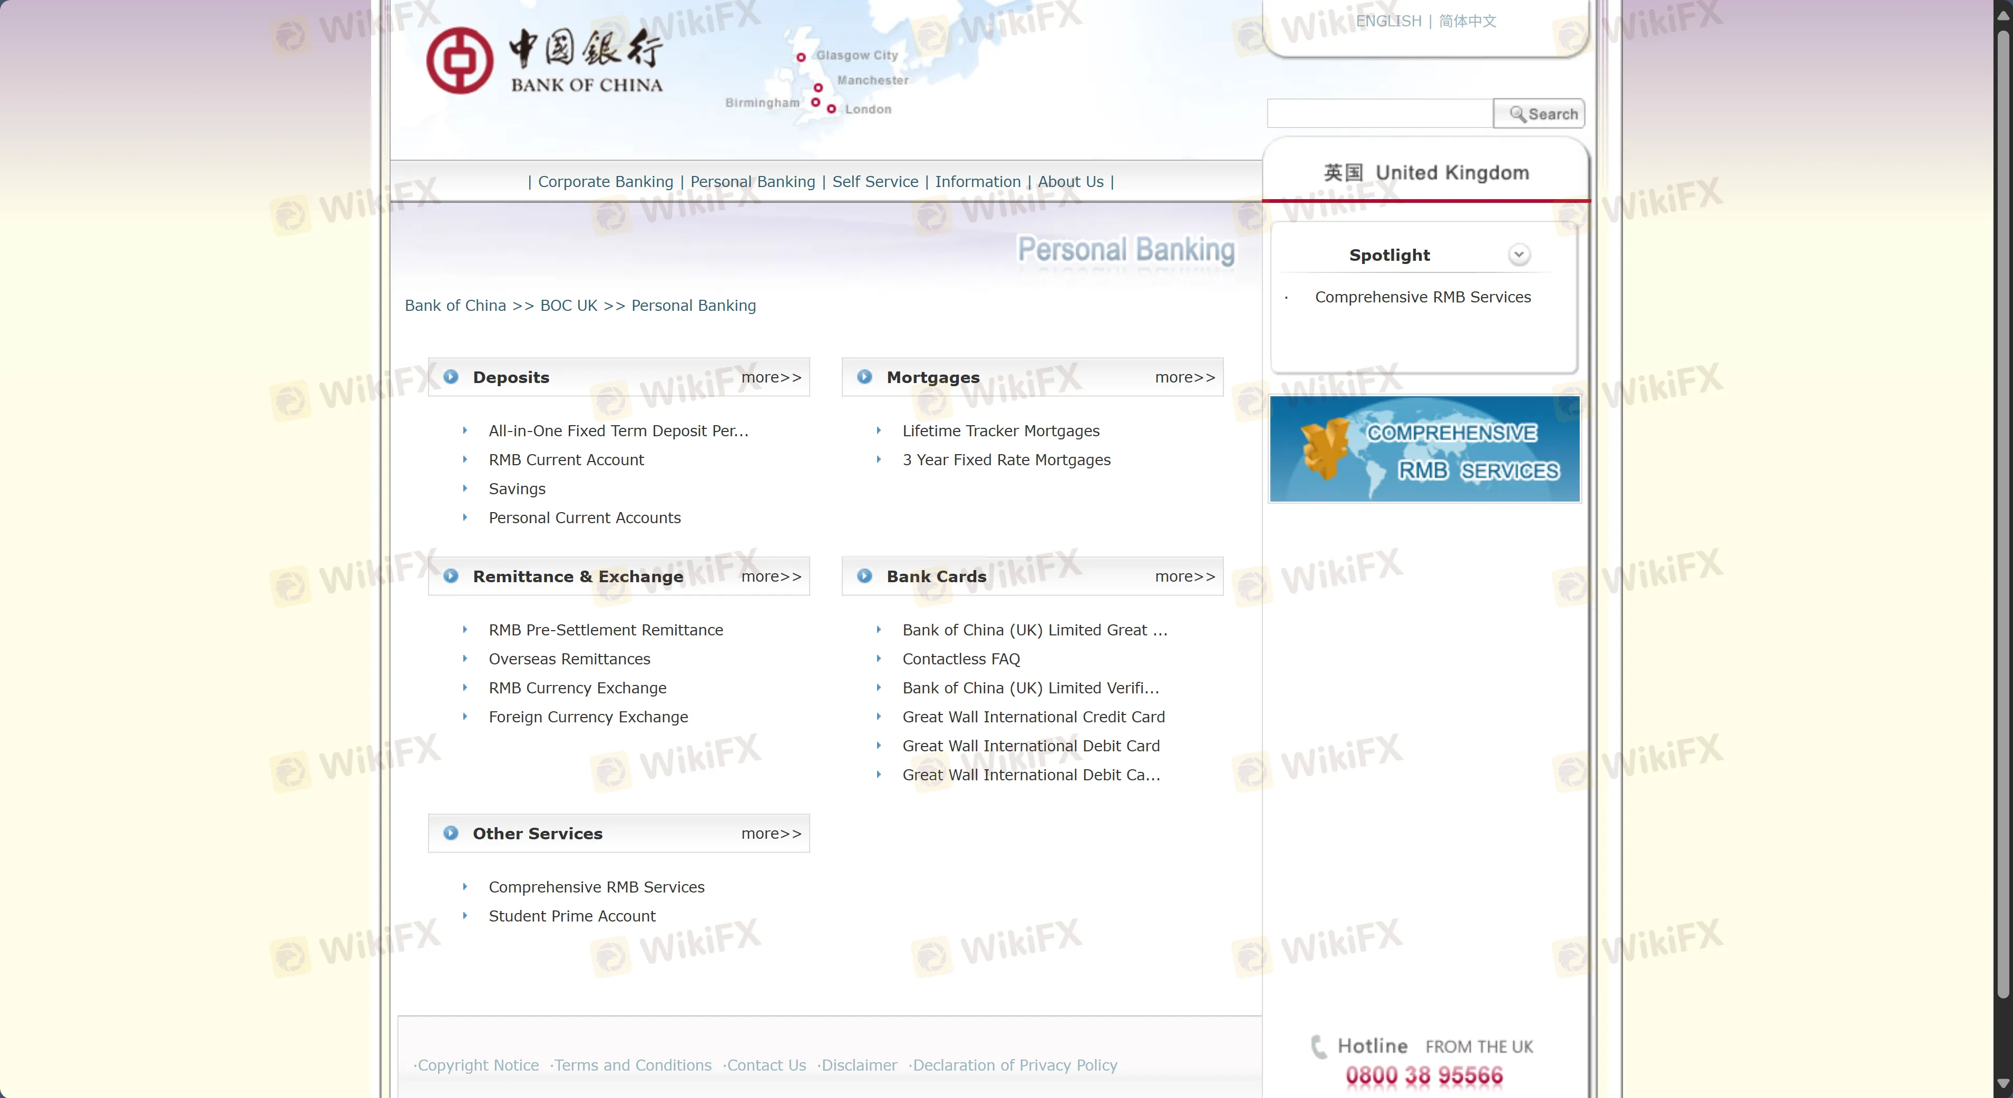2013x1098 pixels.
Task: Open the Corporate Banking menu
Action: point(605,181)
